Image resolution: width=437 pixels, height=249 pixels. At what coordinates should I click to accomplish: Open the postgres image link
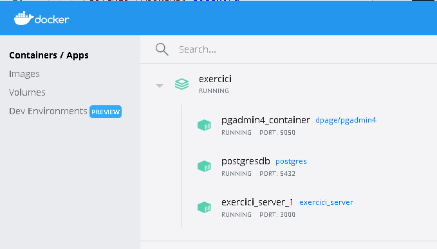pyautogui.click(x=291, y=162)
